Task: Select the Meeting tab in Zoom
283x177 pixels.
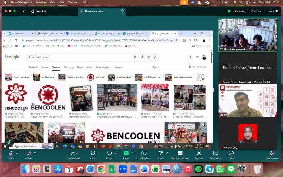Action: [x=38, y=11]
